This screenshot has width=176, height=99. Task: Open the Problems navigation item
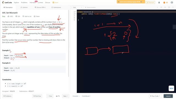click(24, 2)
